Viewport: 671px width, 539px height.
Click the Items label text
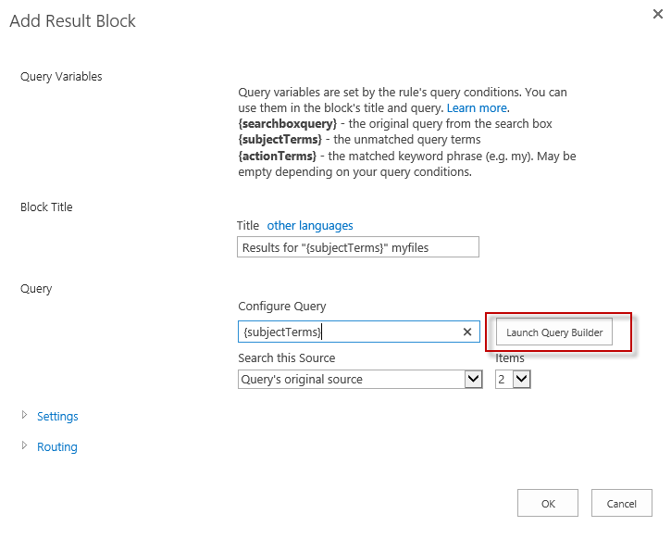pyautogui.click(x=510, y=358)
